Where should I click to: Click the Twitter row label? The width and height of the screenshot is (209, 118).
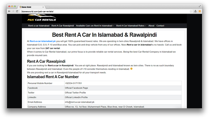point(31,93)
